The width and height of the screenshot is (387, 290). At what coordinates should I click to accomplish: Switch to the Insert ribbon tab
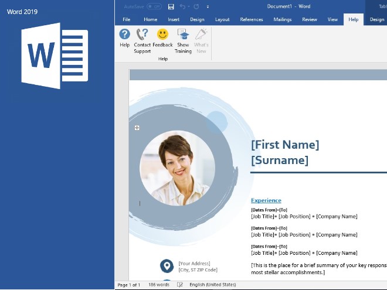174,19
